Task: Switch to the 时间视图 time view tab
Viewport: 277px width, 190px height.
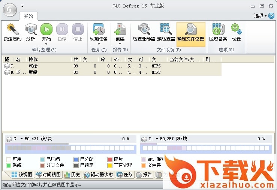Action: coord(48,175)
